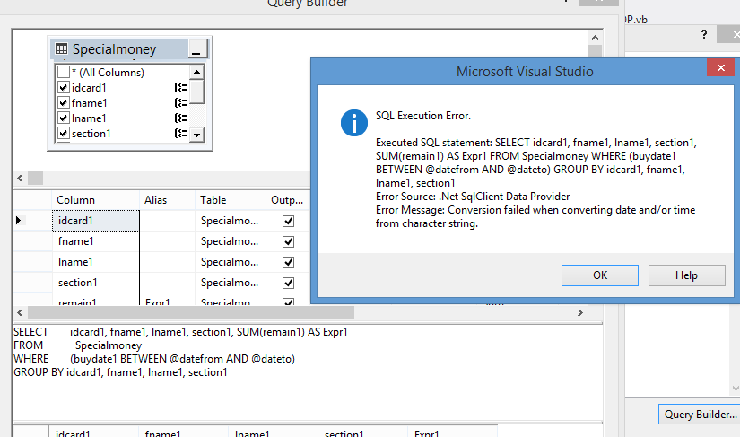Viewport: 740px width, 437px height.
Task: Click the Expr1 alias cell for remain1
Action: point(167,300)
